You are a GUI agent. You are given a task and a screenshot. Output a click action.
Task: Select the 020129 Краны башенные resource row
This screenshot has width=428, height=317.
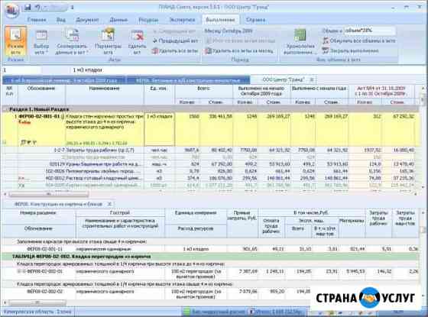coord(210,164)
